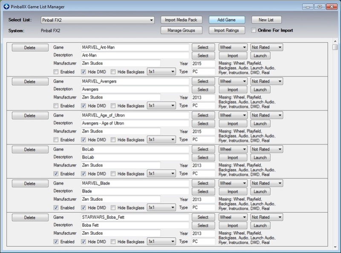Click the Import Media Pack button

tap(182, 20)
